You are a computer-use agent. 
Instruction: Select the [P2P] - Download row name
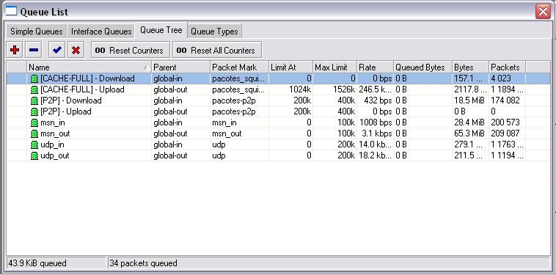(x=71, y=100)
